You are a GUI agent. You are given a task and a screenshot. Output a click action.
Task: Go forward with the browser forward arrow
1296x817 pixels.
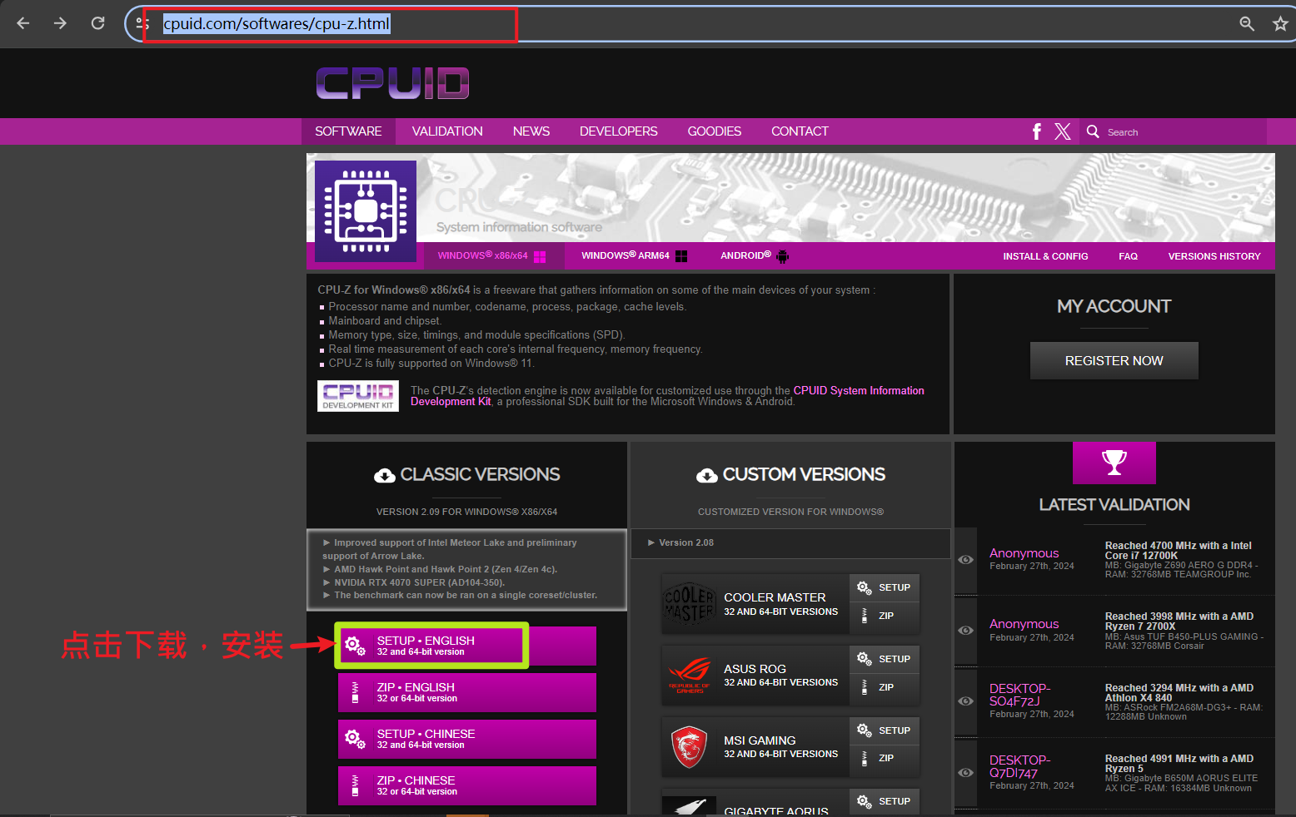[60, 23]
